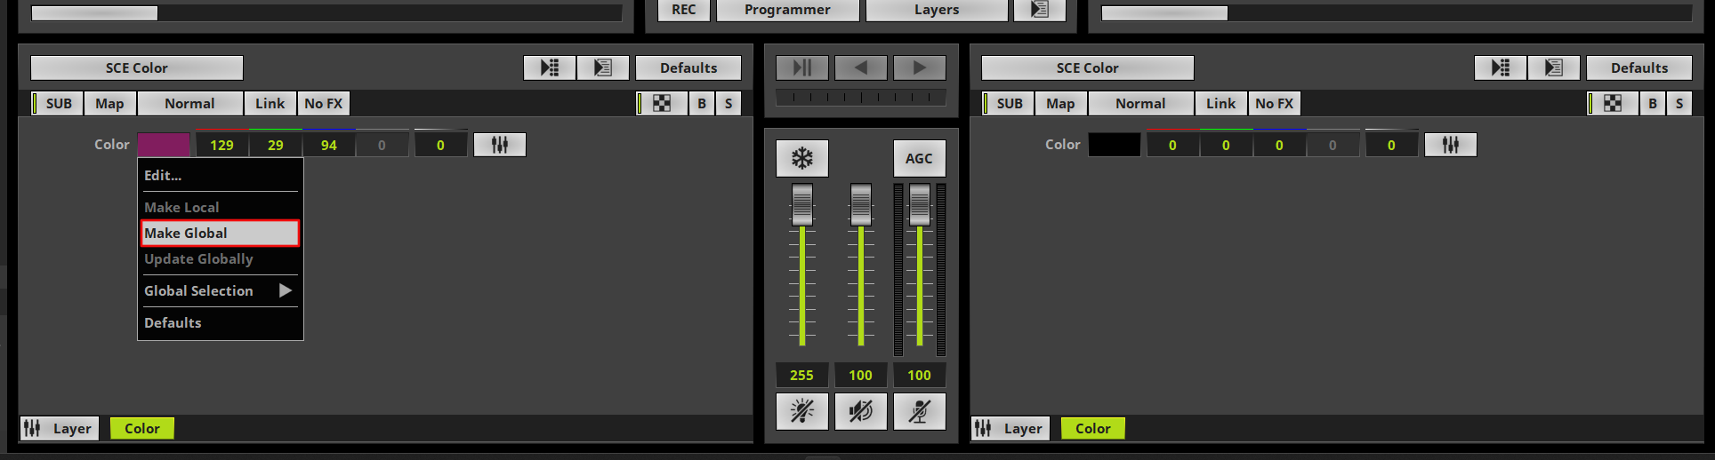Click the right panel play-list icon button
Image resolution: width=1715 pixels, height=460 pixels.
coord(1501,67)
